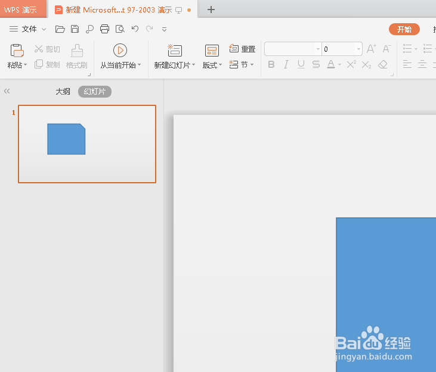Screen dimensions: 436x372
Task: Open the 粘贴 dropdown arrow
Action: click(25, 65)
